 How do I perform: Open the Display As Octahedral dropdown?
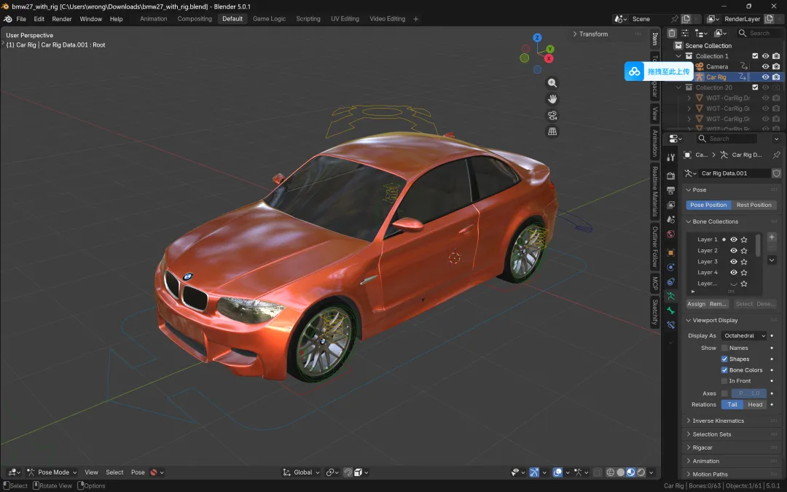click(x=744, y=336)
